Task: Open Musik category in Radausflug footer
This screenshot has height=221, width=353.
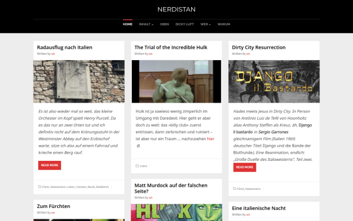Action: point(91,187)
